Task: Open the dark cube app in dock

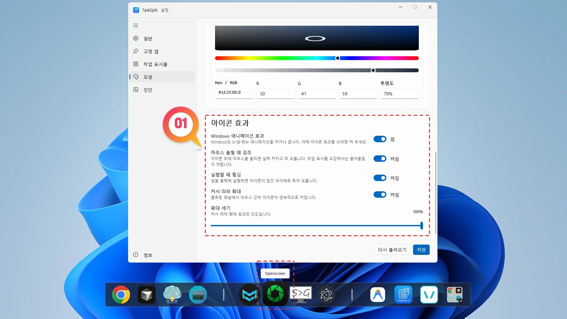Action: pyautogui.click(x=146, y=294)
